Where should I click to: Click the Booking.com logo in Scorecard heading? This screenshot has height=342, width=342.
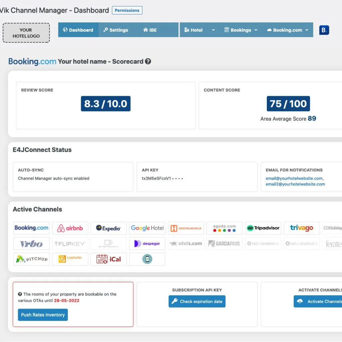32,61
